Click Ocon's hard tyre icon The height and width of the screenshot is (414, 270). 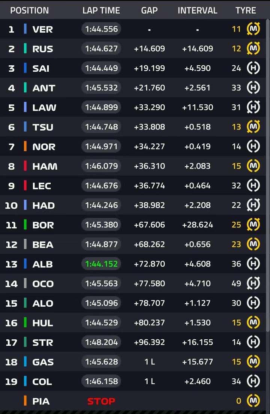(x=253, y=283)
